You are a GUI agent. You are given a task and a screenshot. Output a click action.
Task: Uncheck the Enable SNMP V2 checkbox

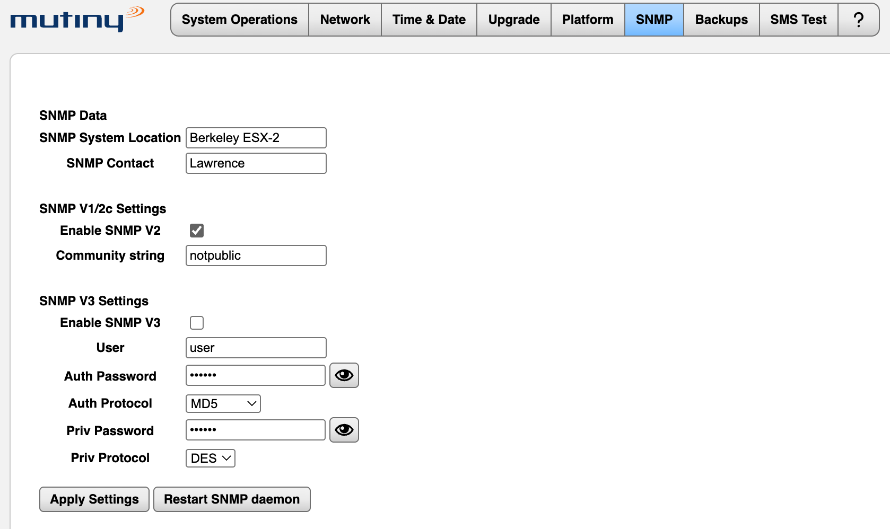pos(197,231)
